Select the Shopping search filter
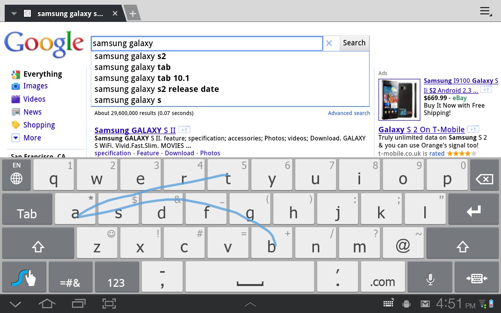This screenshot has height=313, width=501. 39,125
